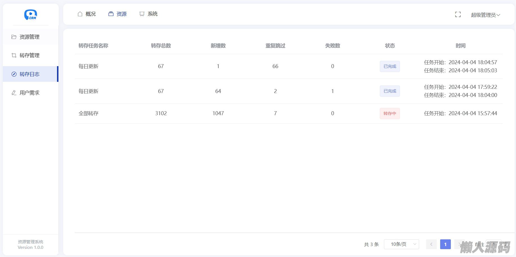Click the 状态 column header

coord(390,46)
